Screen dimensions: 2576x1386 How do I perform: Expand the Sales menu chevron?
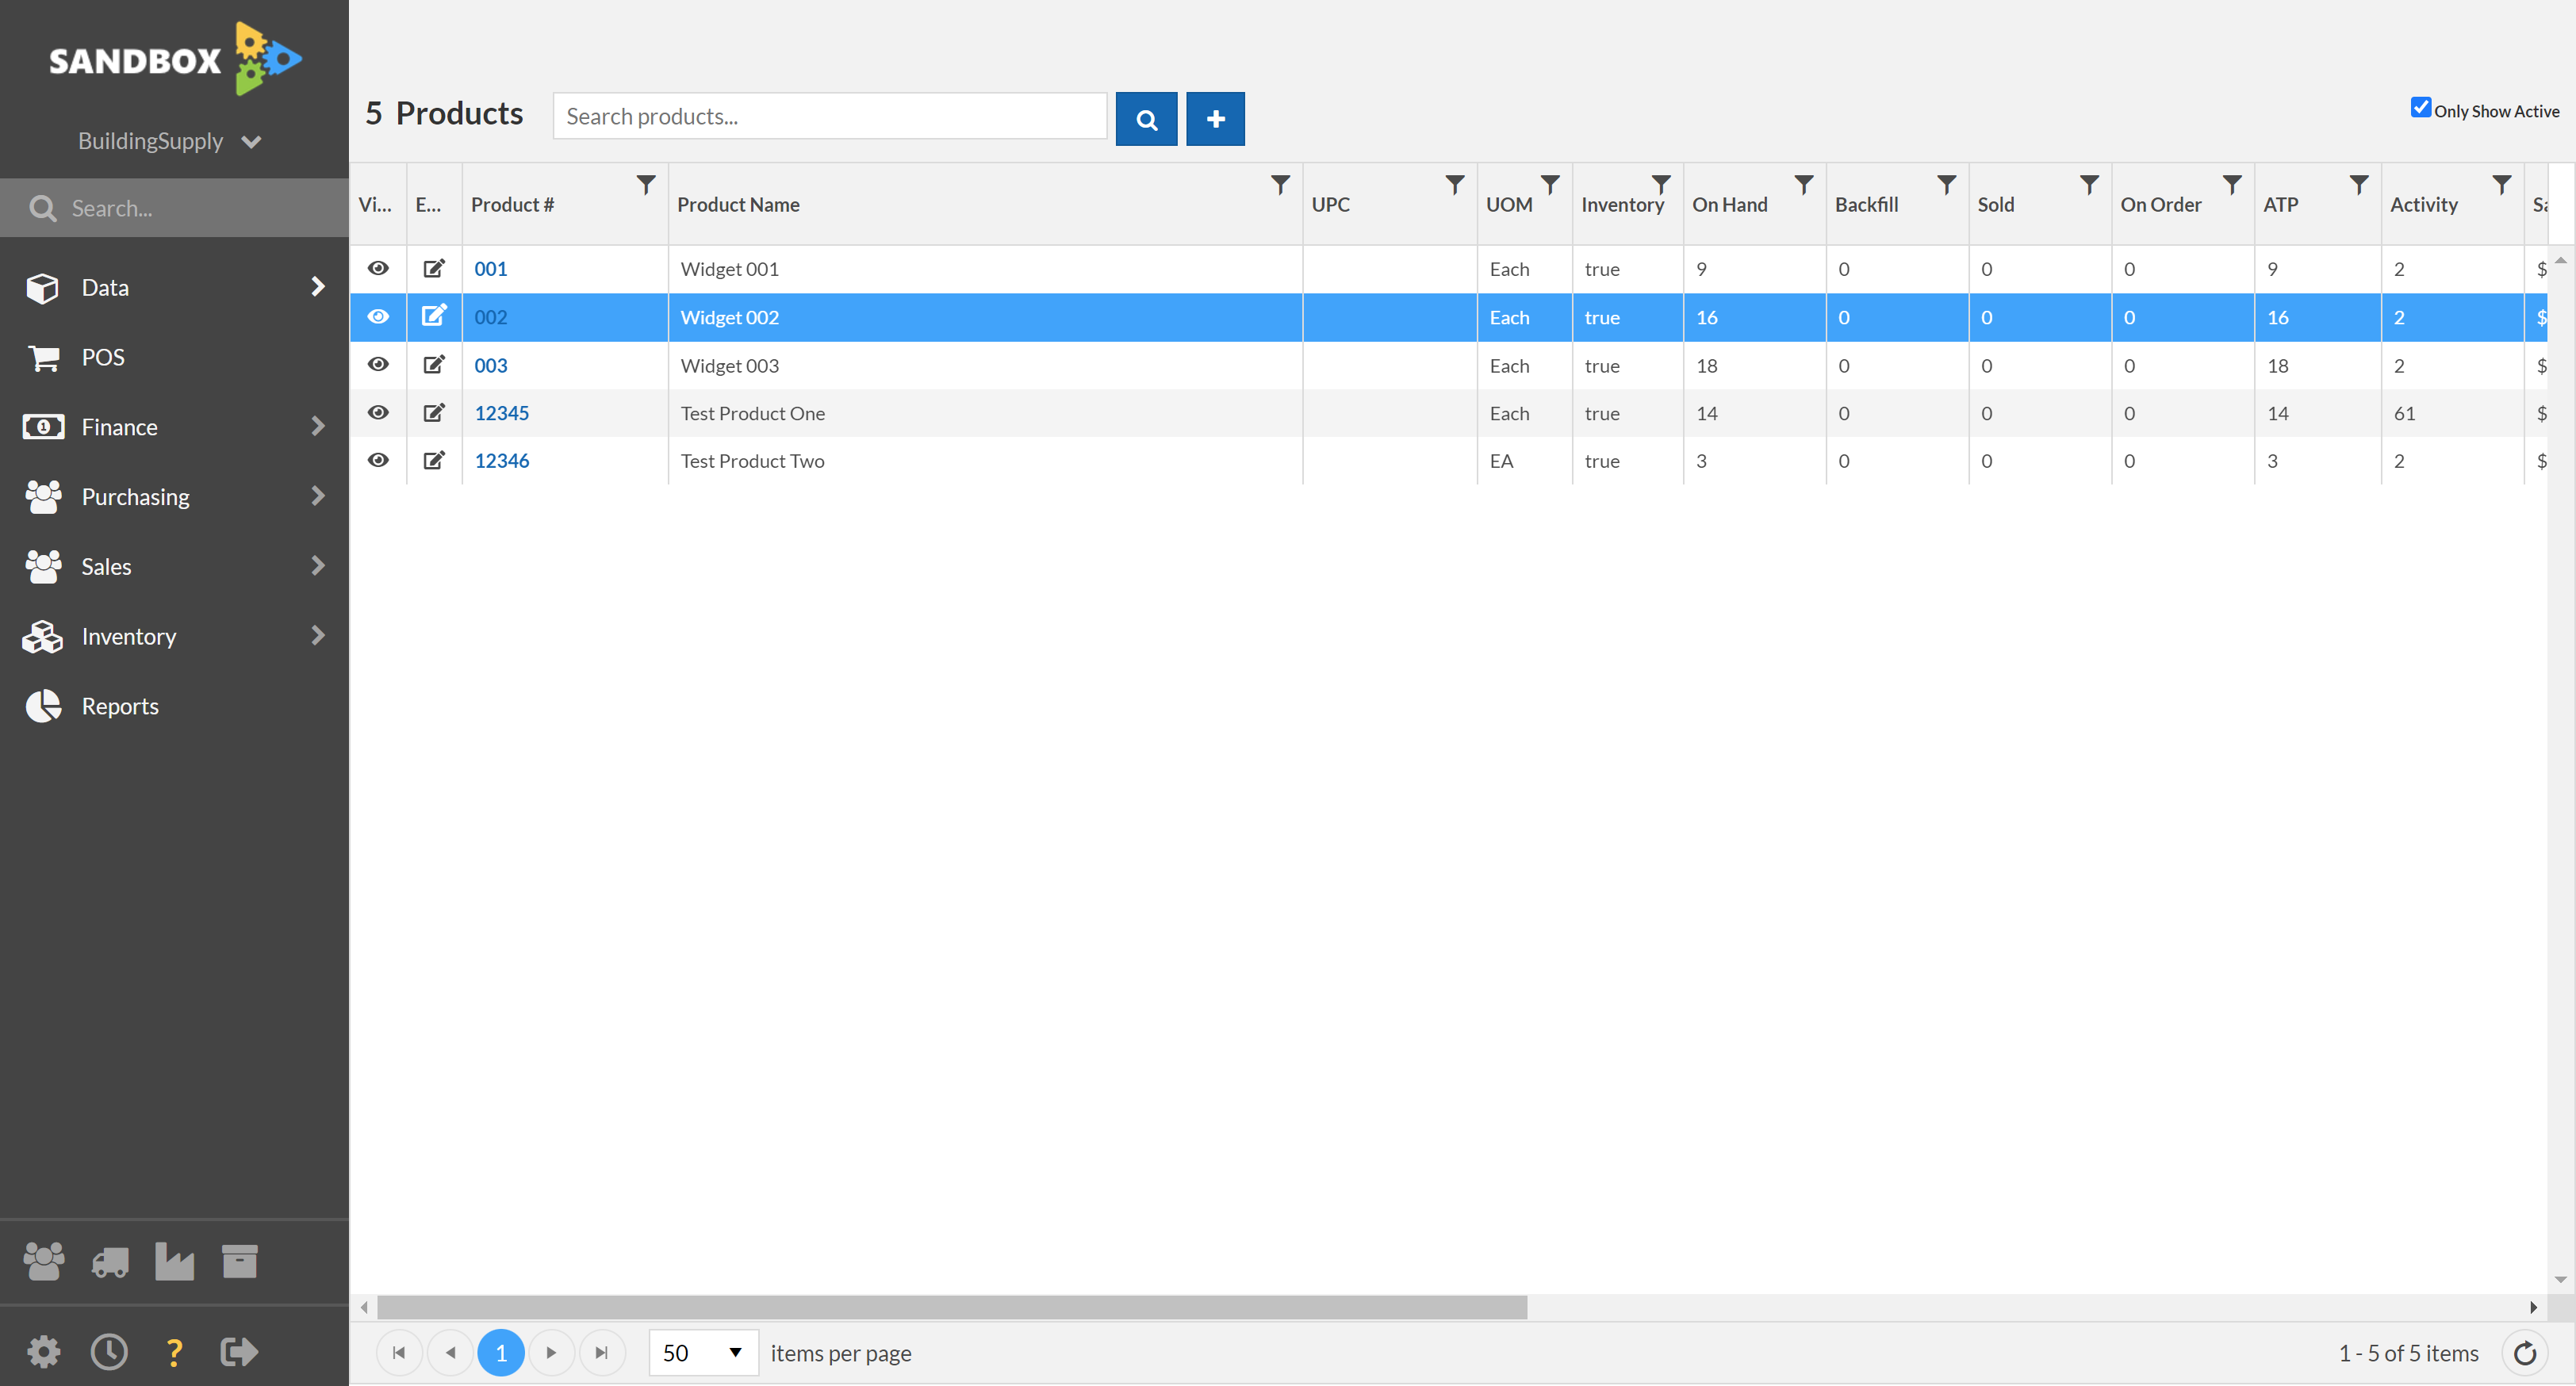click(318, 566)
